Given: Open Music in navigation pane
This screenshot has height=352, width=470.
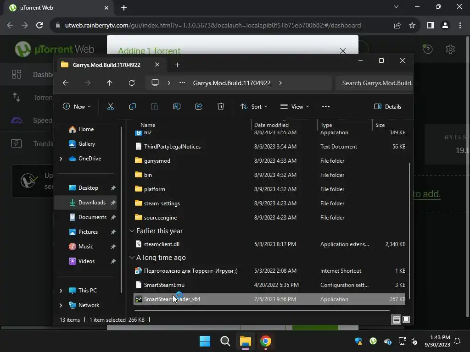Looking at the screenshot, I should (x=86, y=247).
